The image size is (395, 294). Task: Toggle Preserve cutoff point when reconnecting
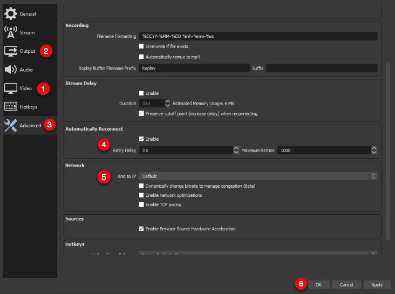pyautogui.click(x=141, y=114)
